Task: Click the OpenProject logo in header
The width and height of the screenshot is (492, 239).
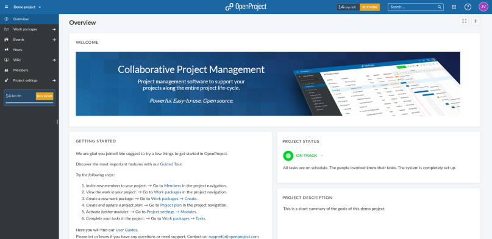Action: (x=246, y=7)
